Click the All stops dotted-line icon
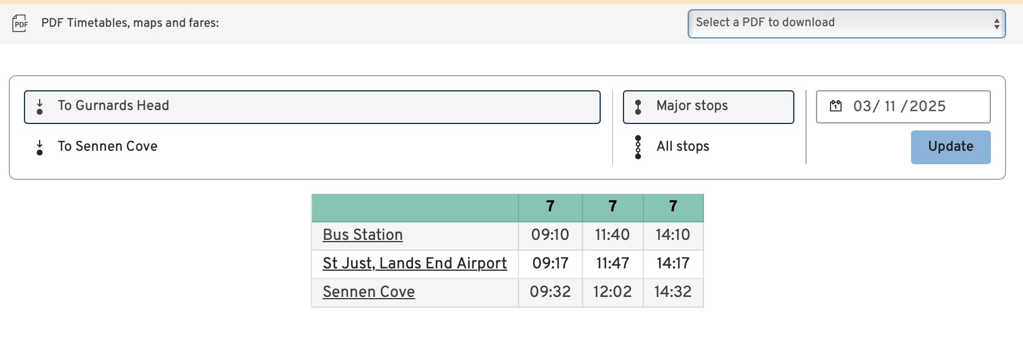The image size is (1023, 347). click(x=638, y=147)
